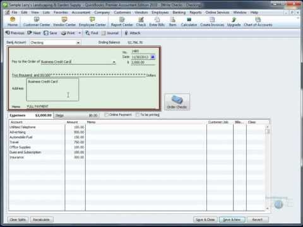Click the Check toolbar icon

click(141, 22)
